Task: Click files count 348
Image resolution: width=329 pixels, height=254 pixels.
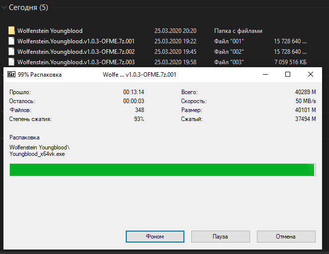Action: coord(140,110)
